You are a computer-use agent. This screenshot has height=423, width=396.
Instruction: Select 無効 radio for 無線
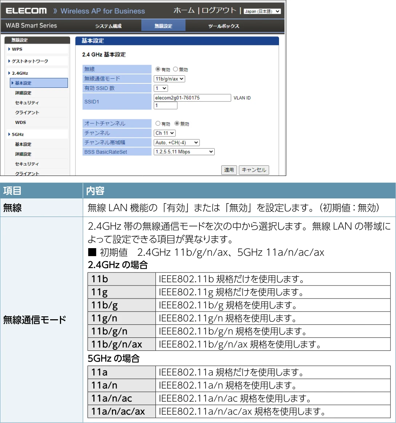(175, 69)
